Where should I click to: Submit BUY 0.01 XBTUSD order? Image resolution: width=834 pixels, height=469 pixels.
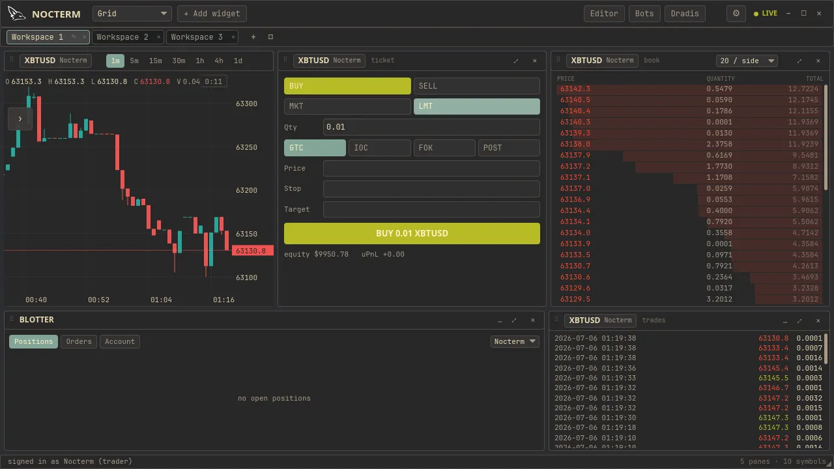(412, 233)
